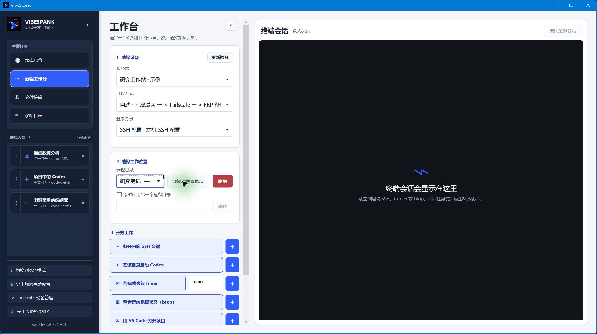The image size is (597, 334).
Task: Click the 保存 save button
Action: coord(223,206)
